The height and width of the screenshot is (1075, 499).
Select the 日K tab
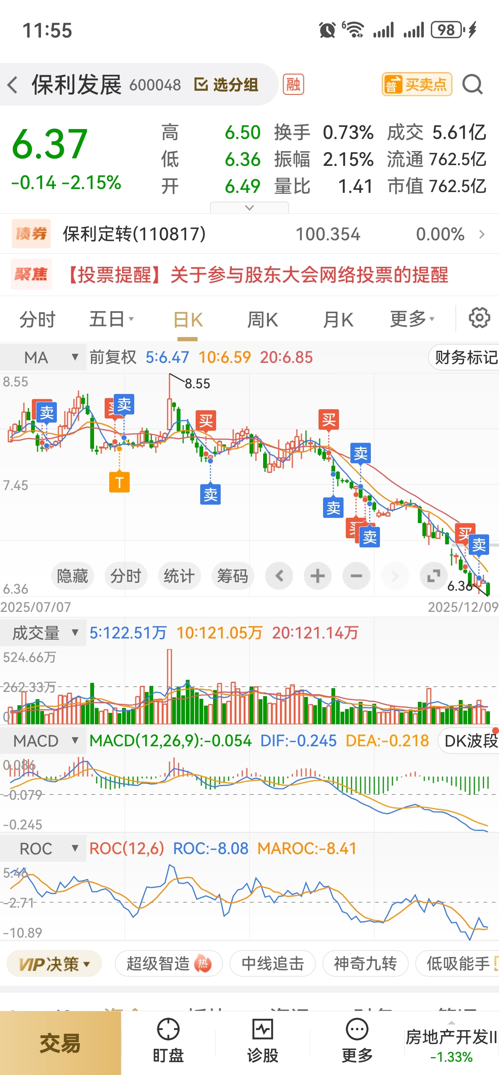(x=188, y=320)
